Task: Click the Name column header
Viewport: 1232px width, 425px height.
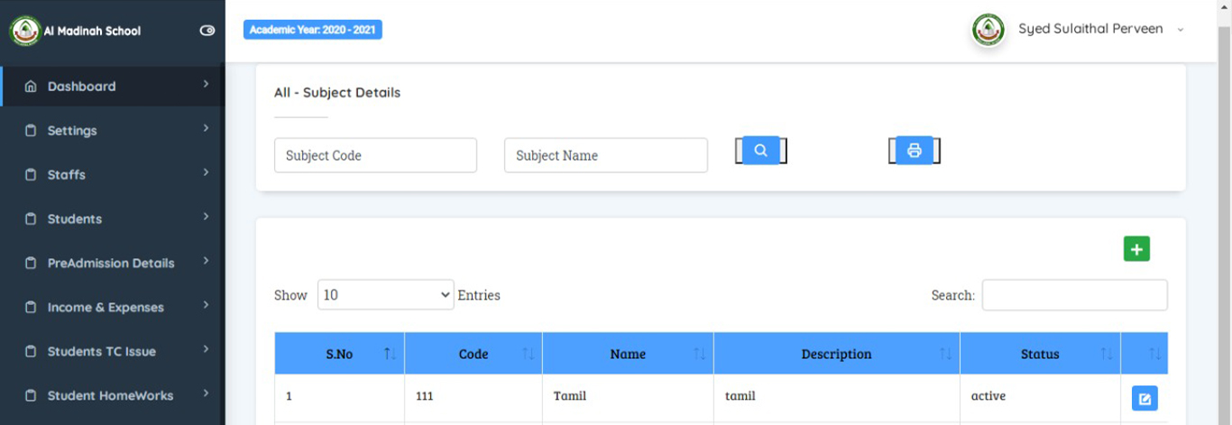Action: [x=628, y=354]
